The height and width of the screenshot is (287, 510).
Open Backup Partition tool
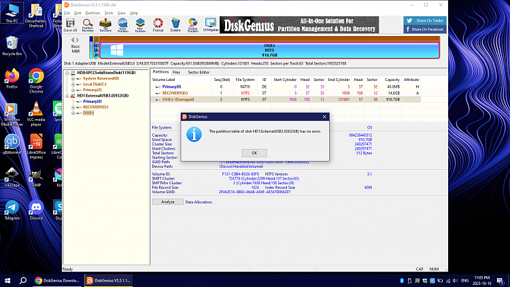click(x=193, y=25)
